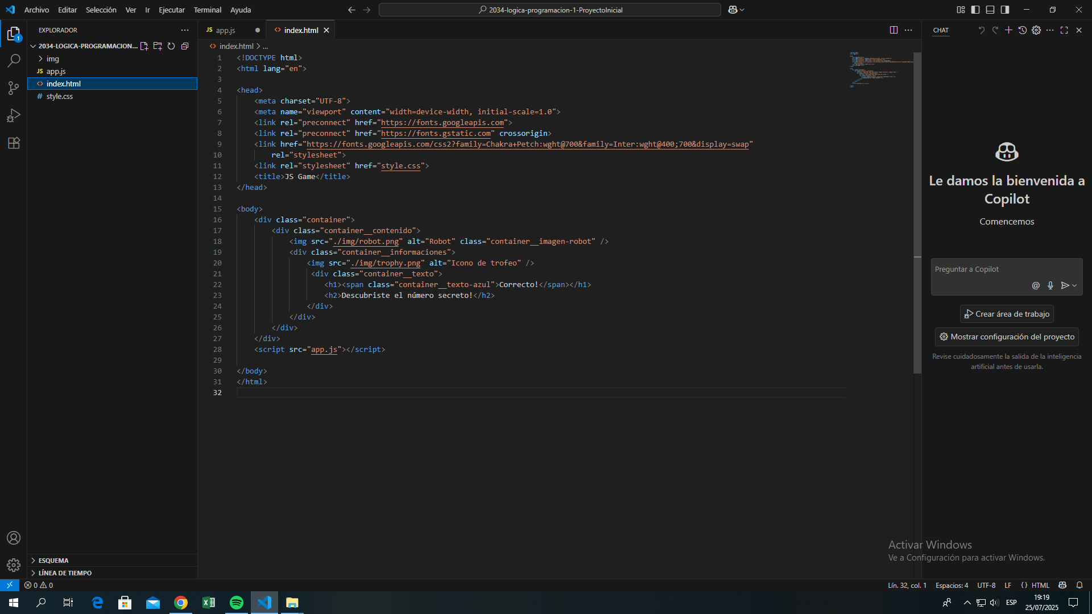The height and width of the screenshot is (614, 1092).
Task: Start a new Copilot chat
Action: [x=1008, y=30]
